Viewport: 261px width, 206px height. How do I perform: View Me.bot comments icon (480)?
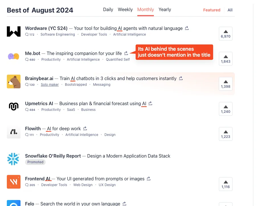(27, 59)
